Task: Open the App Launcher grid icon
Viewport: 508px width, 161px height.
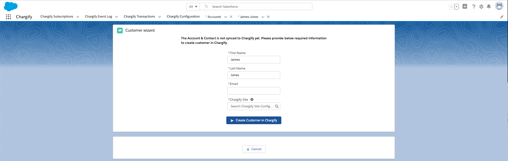Action: coord(8,17)
